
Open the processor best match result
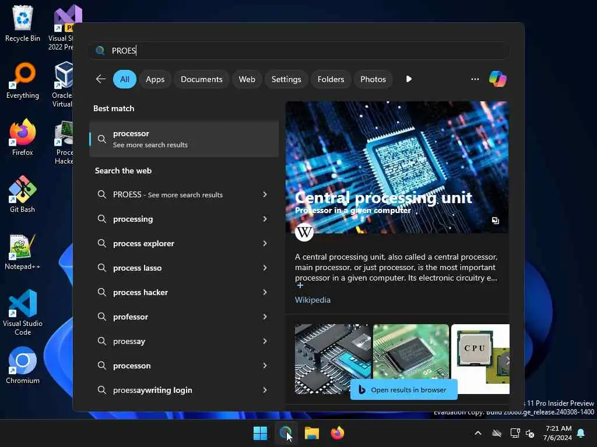point(184,139)
